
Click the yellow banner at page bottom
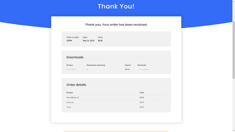tap(116, 131)
